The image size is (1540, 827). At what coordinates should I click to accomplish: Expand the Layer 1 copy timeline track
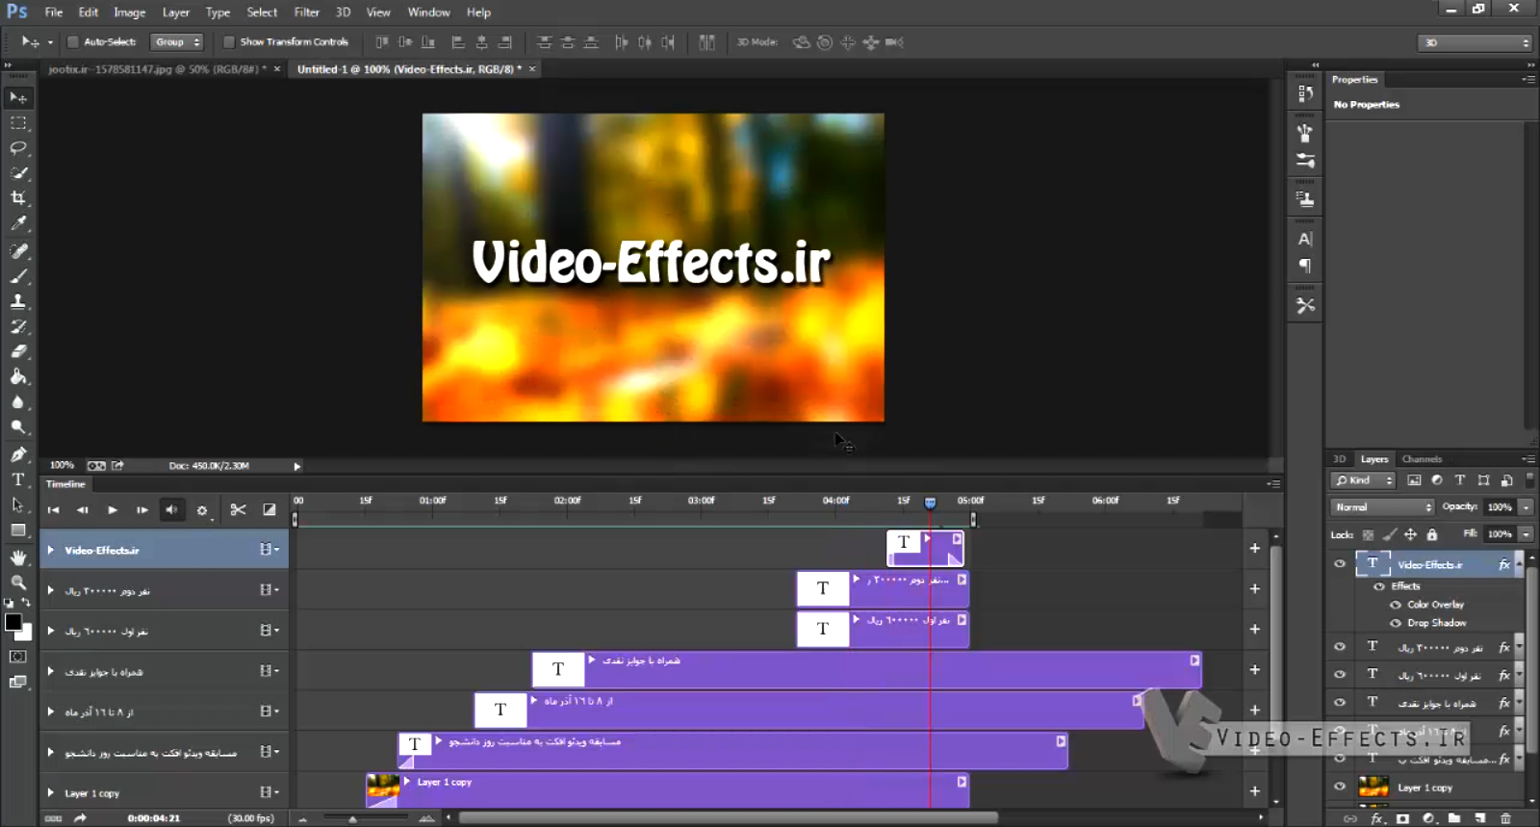click(x=50, y=792)
